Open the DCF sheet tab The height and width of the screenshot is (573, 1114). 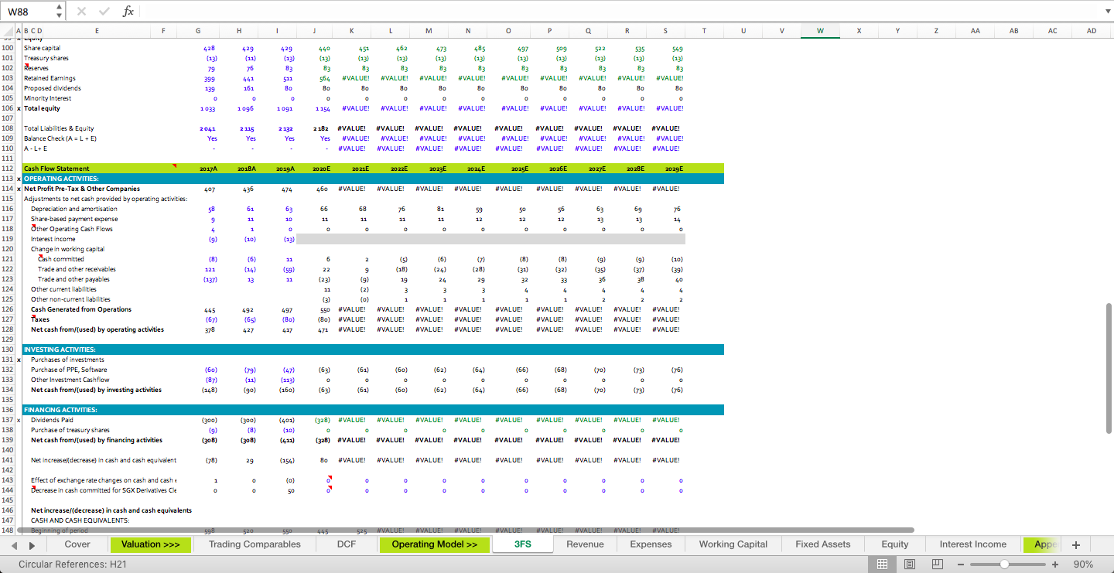(x=347, y=544)
